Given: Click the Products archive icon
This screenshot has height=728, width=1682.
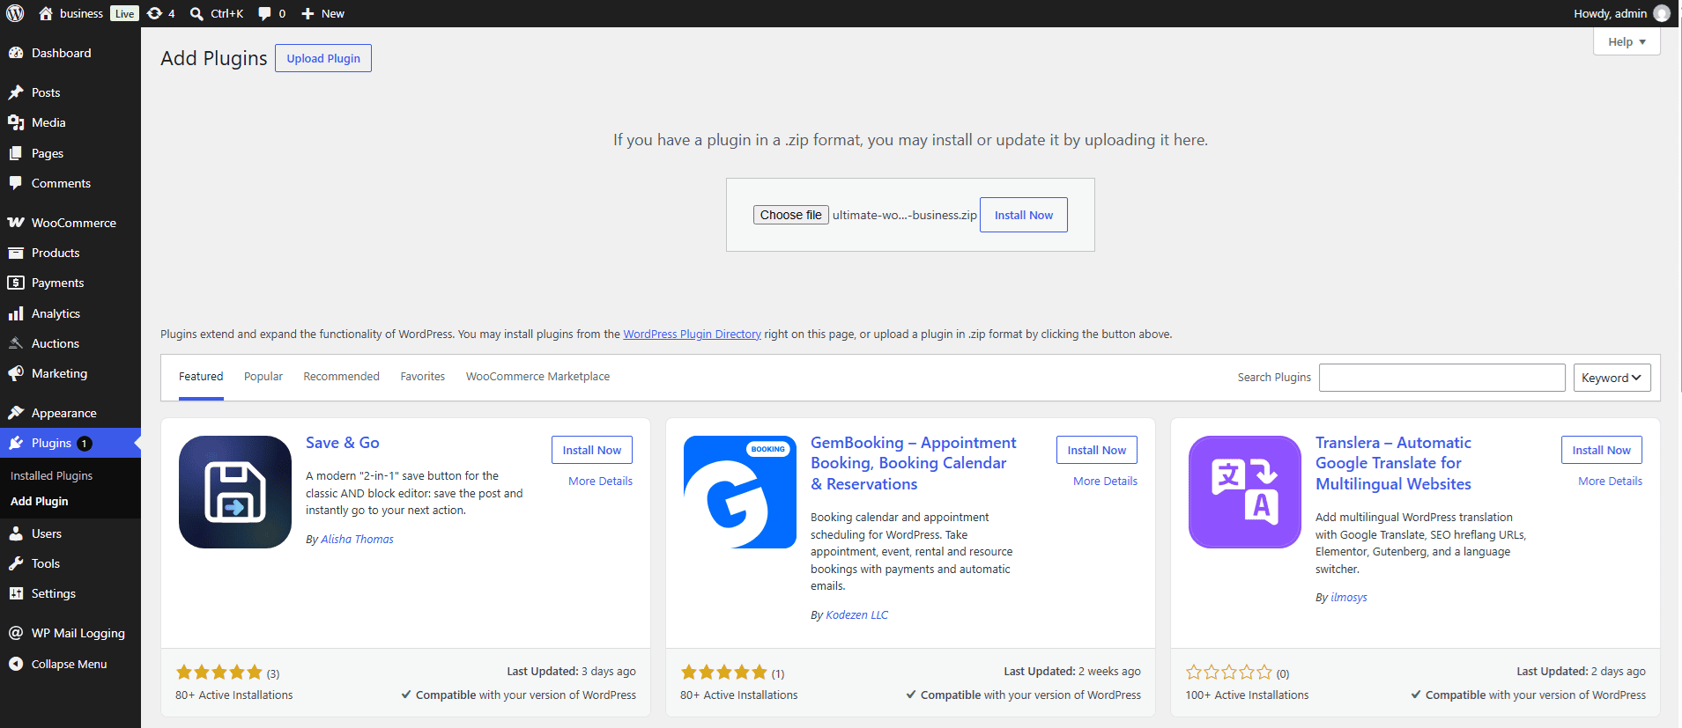Looking at the screenshot, I should point(16,253).
